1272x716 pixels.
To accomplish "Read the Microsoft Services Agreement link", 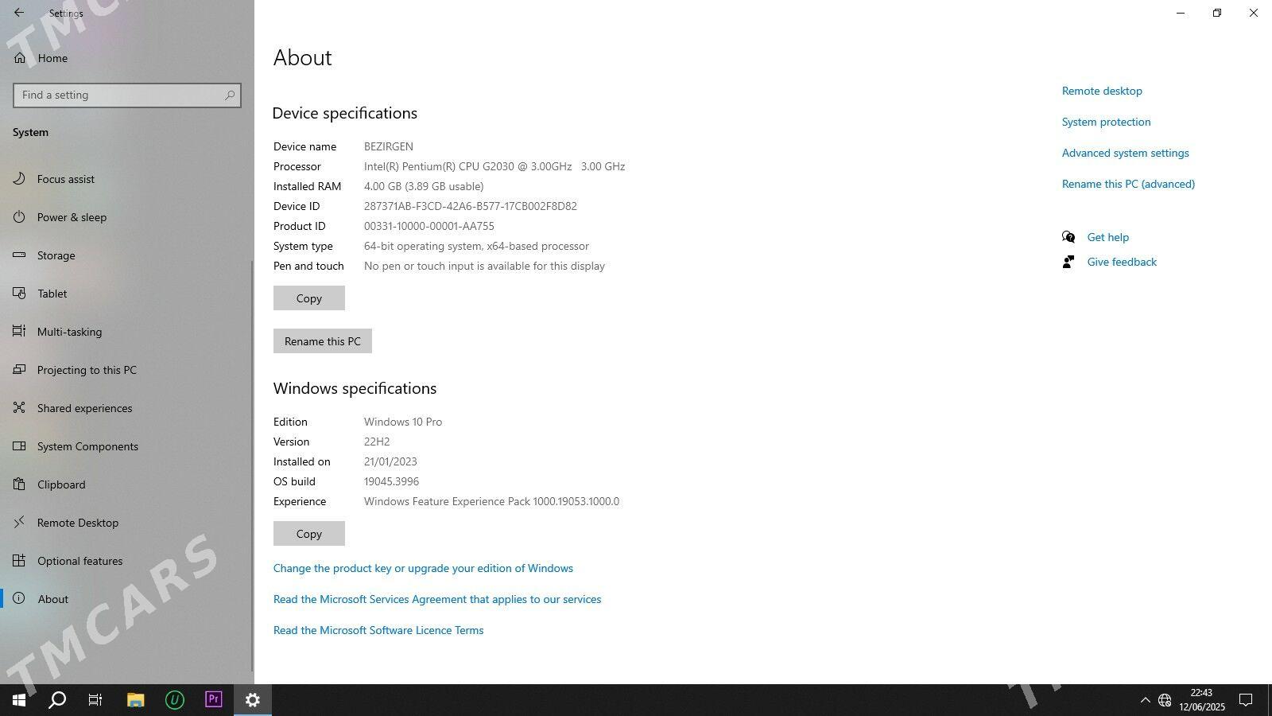I will [437, 599].
